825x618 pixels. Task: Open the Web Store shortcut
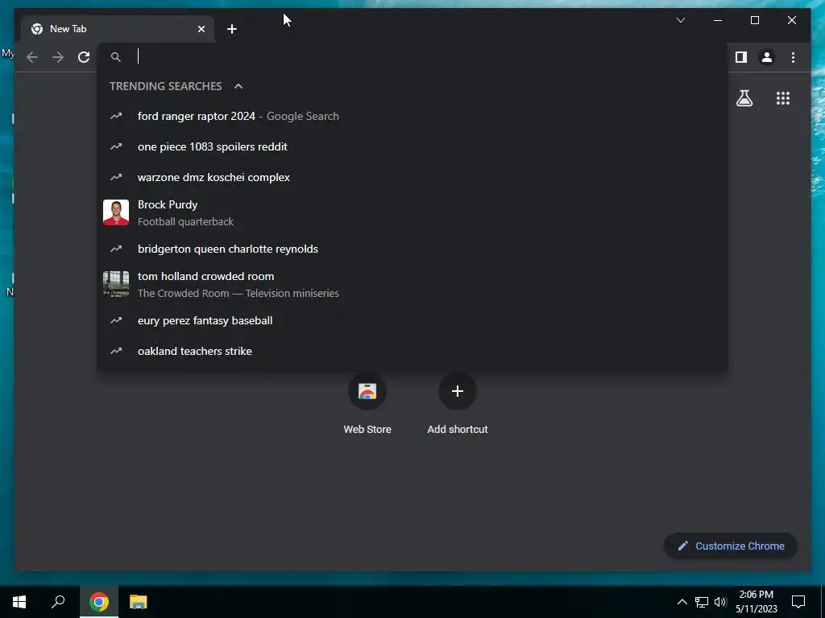click(x=367, y=404)
